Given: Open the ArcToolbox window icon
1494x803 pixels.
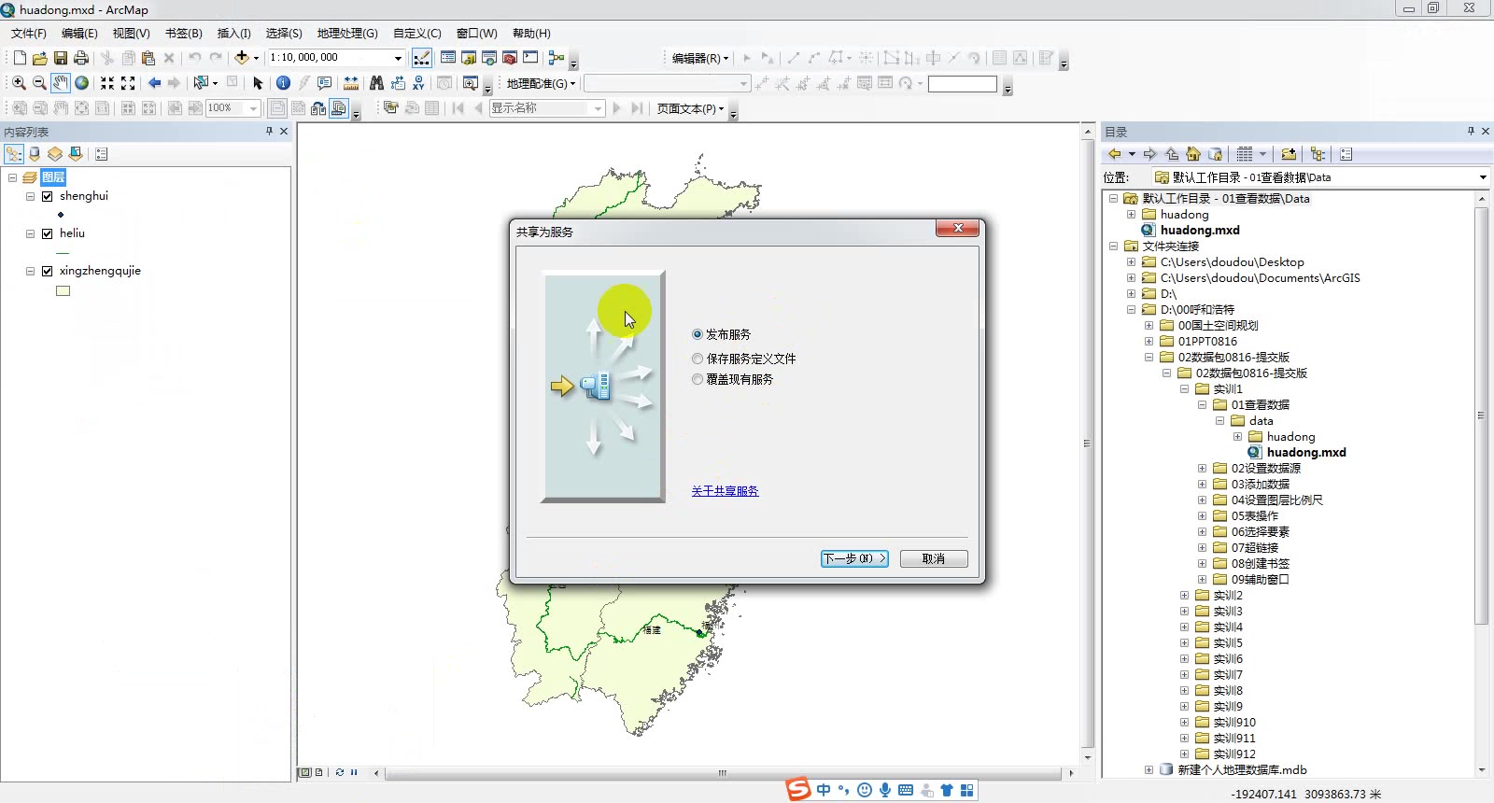Looking at the screenshot, I should point(510,58).
